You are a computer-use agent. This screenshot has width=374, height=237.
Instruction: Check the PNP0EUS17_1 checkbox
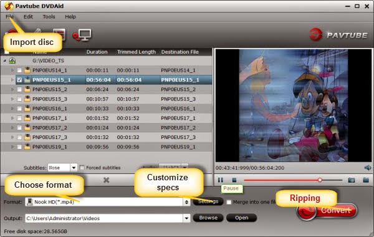(19, 118)
